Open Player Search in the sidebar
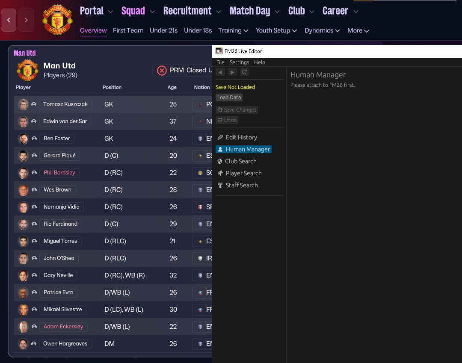Screen dimensions: 462x363 tap(243, 173)
